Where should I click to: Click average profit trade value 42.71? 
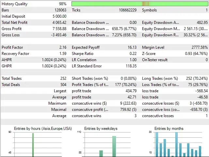[x=132, y=97]
